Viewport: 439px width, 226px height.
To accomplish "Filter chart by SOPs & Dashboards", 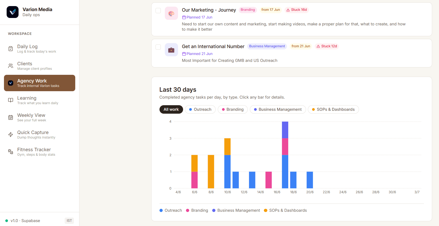I will pyautogui.click(x=333, y=109).
